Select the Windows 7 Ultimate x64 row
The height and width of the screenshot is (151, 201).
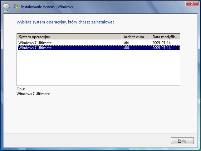click(98, 43)
